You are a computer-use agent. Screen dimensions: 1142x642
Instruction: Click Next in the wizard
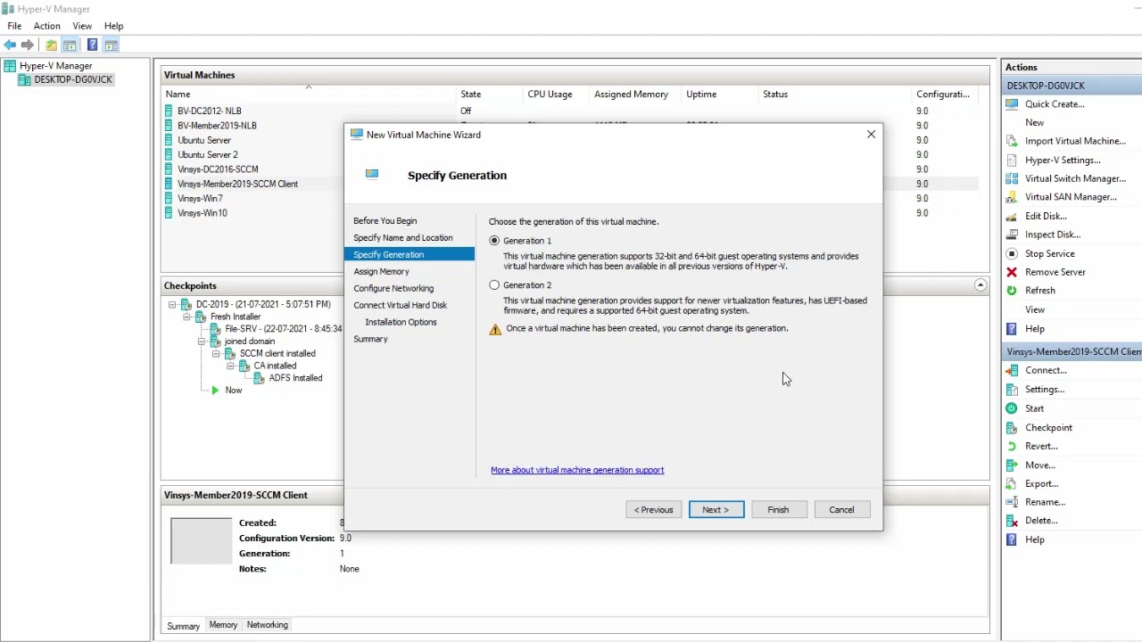(716, 510)
